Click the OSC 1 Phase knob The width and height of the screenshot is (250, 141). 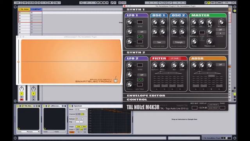click(x=155, y=32)
